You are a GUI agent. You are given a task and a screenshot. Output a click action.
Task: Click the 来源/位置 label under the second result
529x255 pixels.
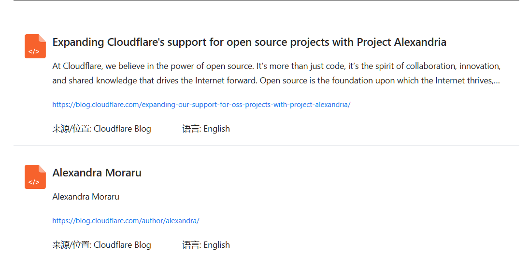point(71,245)
